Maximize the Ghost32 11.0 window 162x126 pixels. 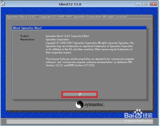[146, 4]
